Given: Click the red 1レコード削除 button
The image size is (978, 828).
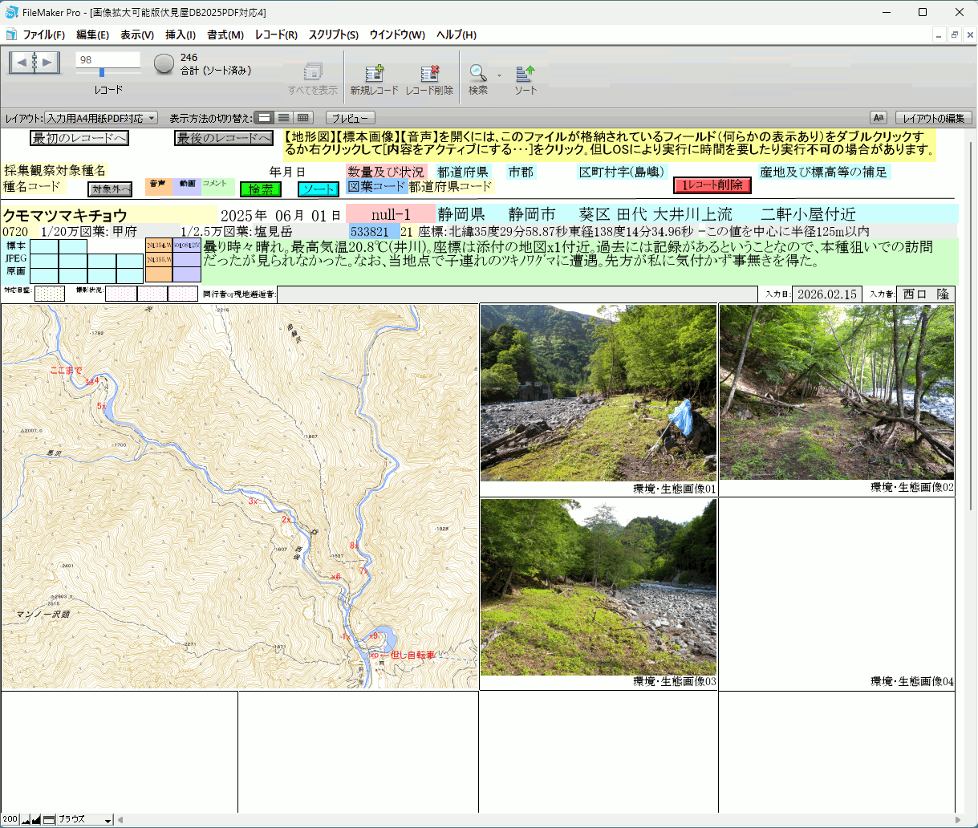Looking at the screenshot, I should (x=712, y=185).
